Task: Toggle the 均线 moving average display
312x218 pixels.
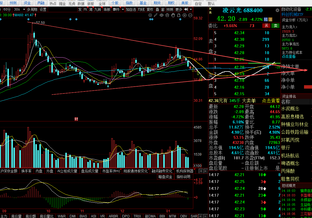Action: pos(141,9)
